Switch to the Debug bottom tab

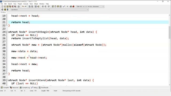coord(34,87)
